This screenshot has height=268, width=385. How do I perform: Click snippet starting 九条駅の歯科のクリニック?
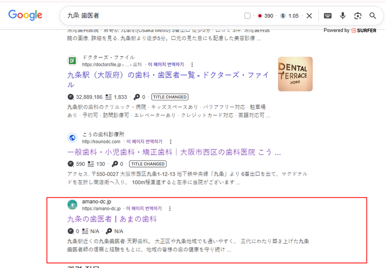pyautogui.click(x=169, y=111)
